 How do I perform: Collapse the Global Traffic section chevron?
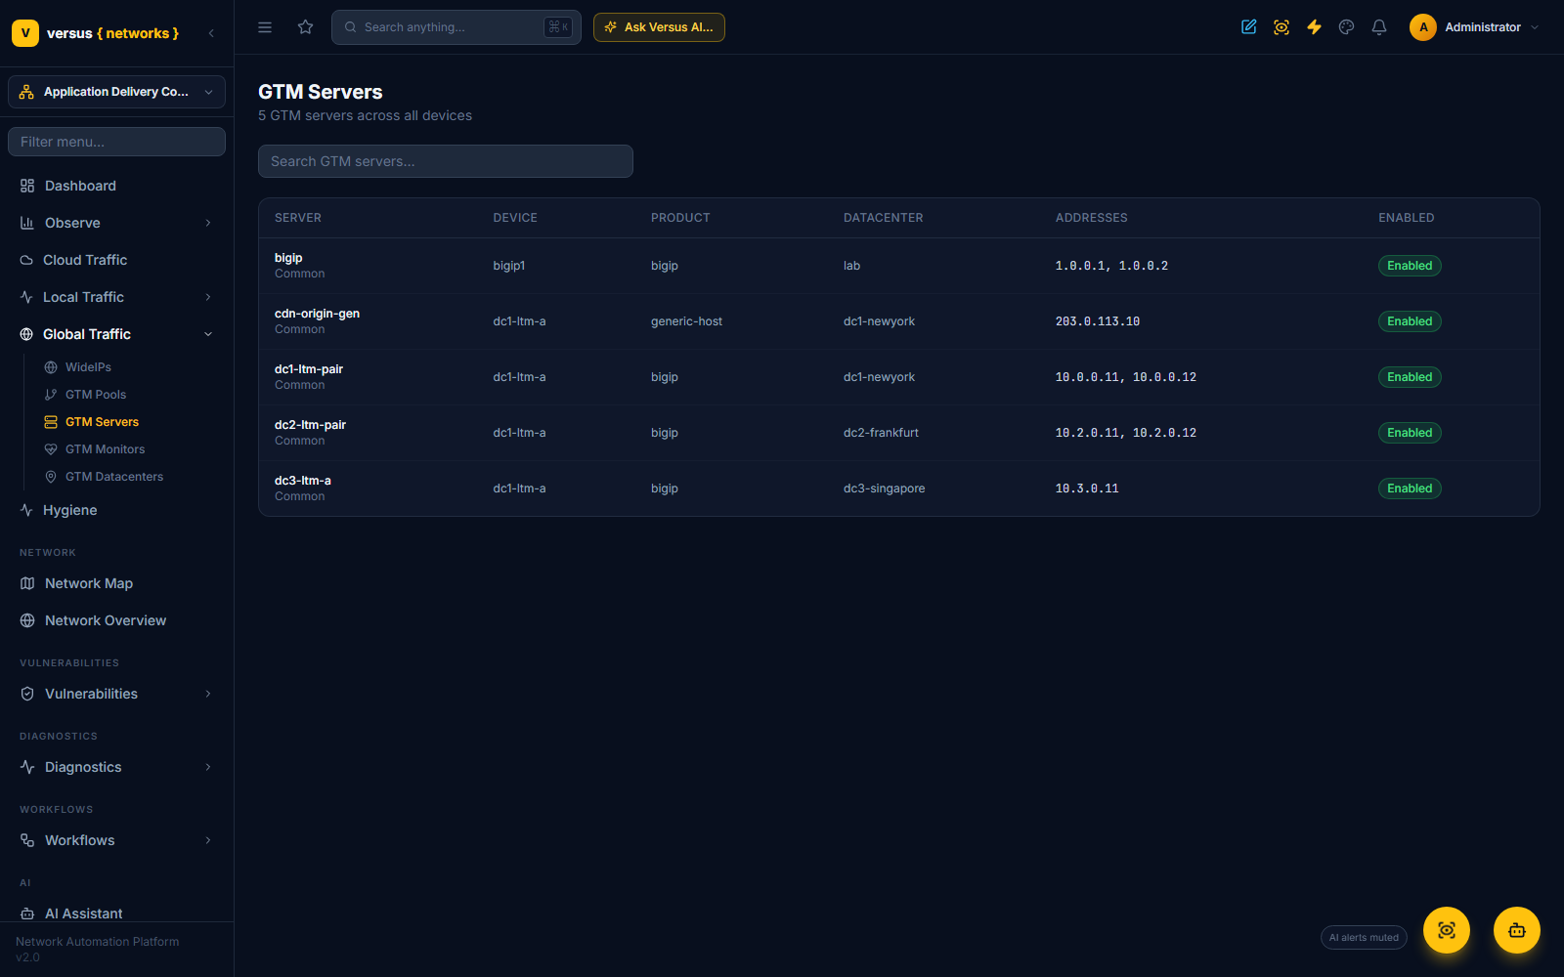[208, 334]
